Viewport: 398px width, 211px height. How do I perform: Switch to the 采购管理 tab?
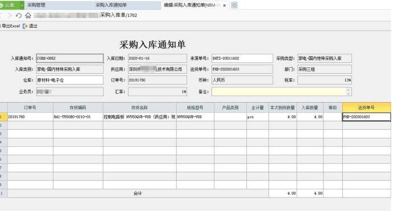(36, 5)
